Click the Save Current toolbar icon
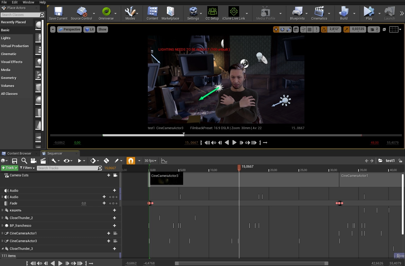 [58, 13]
